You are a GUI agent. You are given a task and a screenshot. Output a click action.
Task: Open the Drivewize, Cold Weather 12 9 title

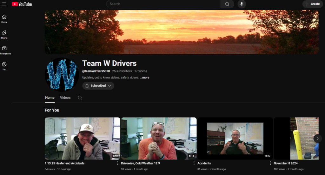(x=141, y=163)
